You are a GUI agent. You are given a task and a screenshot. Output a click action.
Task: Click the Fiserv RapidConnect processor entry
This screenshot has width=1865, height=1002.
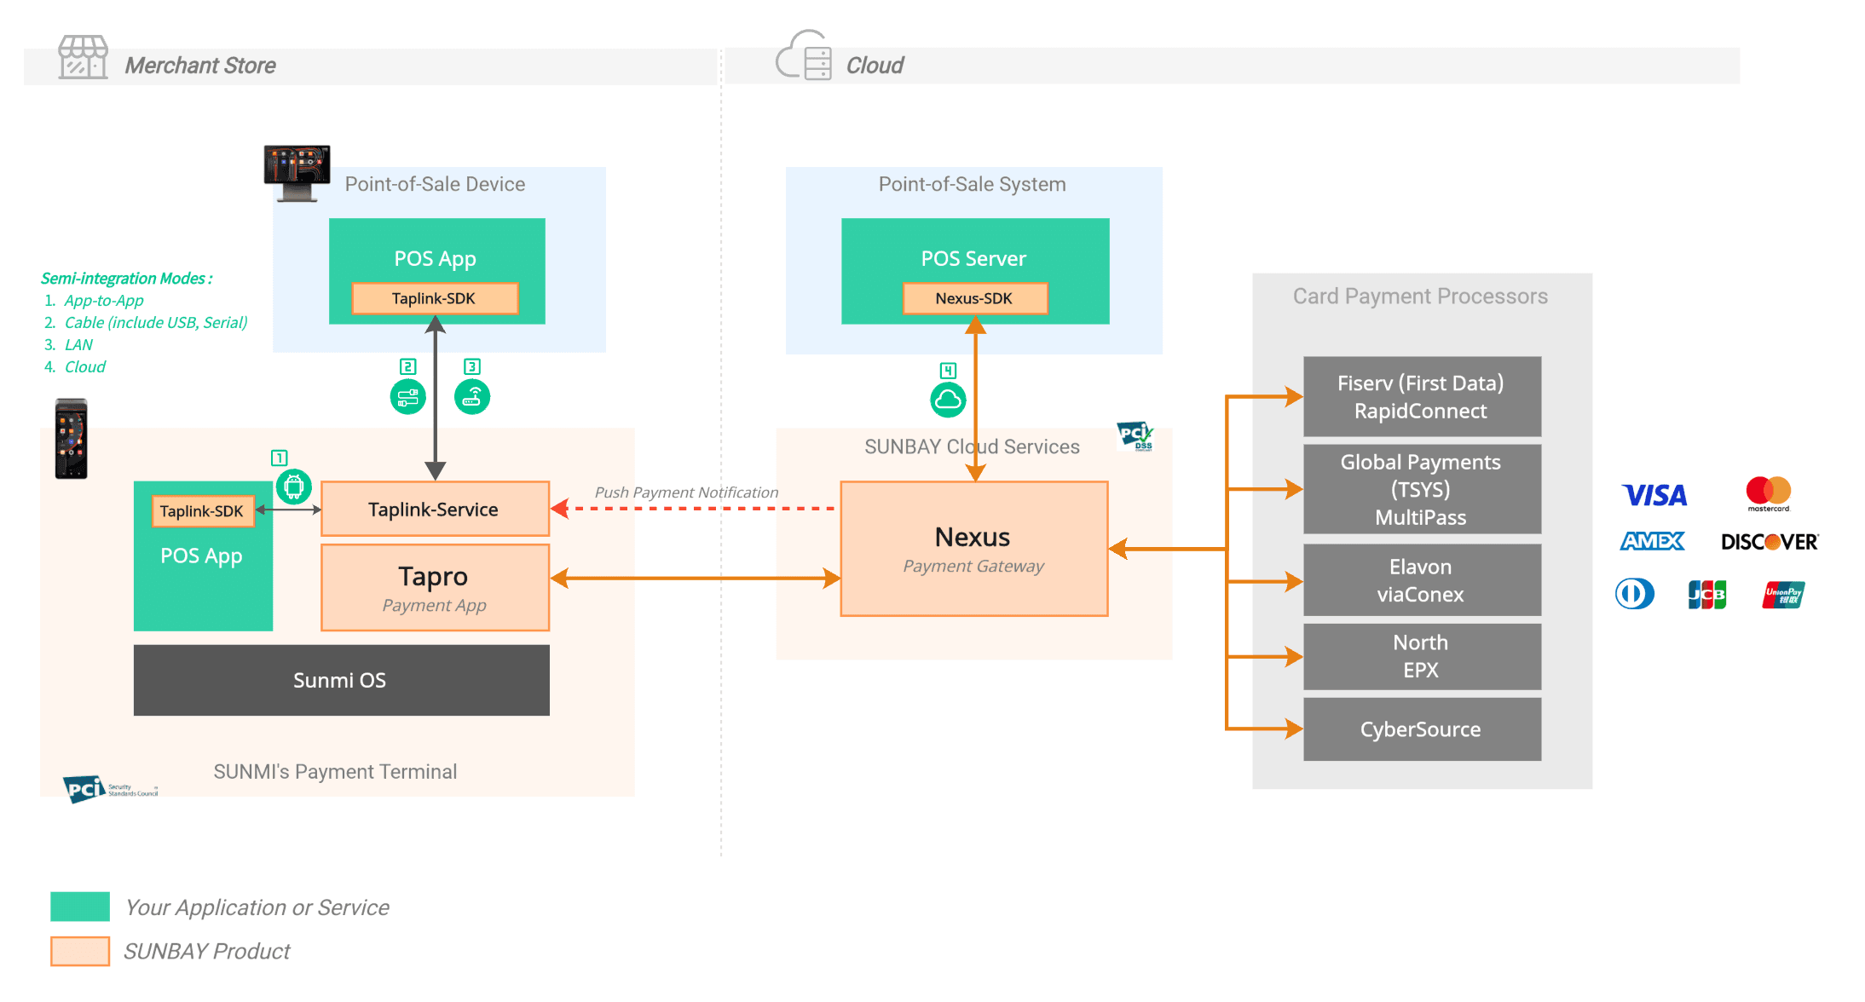(x=1422, y=396)
